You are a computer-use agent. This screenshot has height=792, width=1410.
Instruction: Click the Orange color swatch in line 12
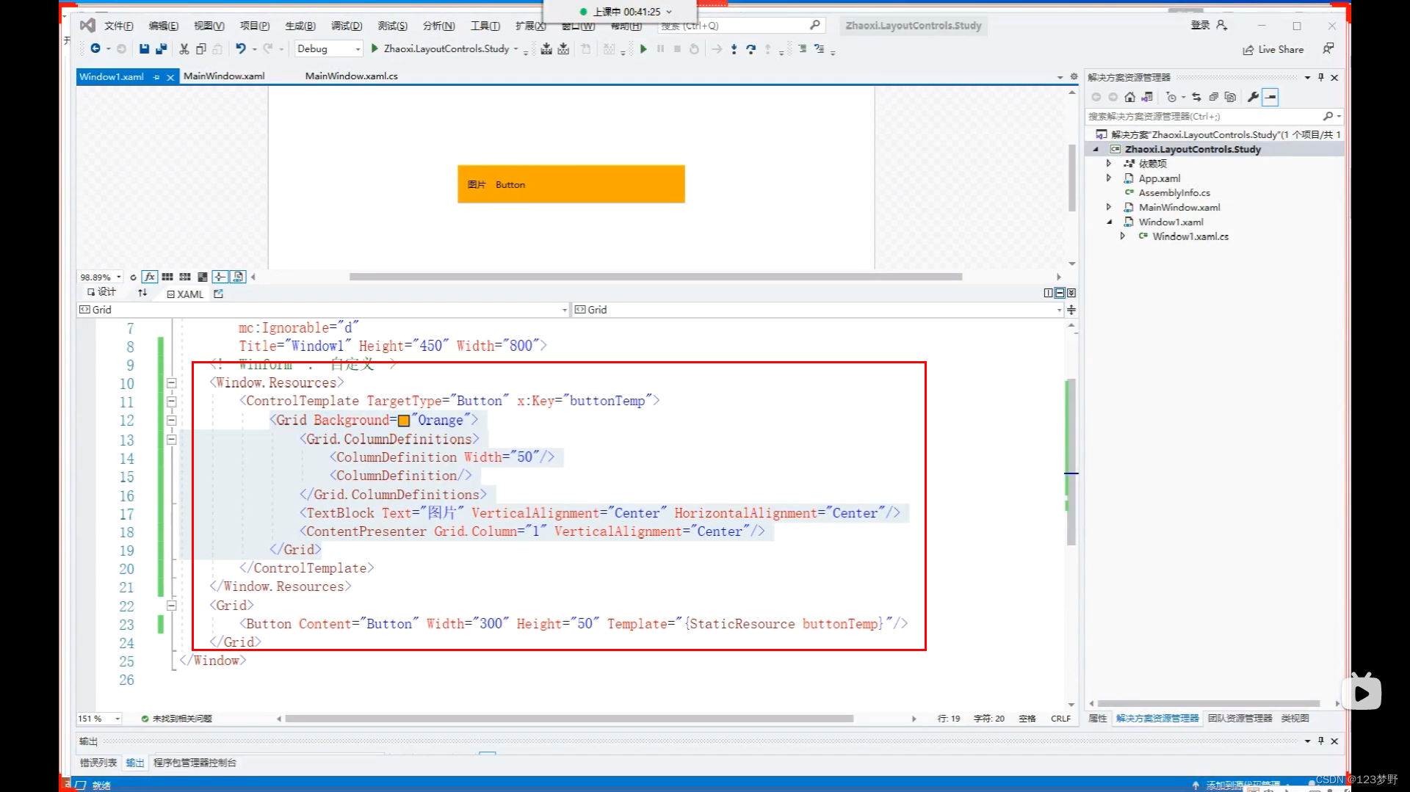click(403, 421)
